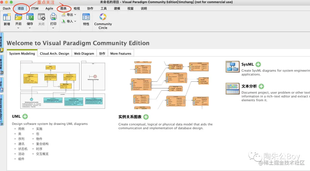Select the 状态机 state machine diagram link
310x171 pixels.
tap(23, 149)
